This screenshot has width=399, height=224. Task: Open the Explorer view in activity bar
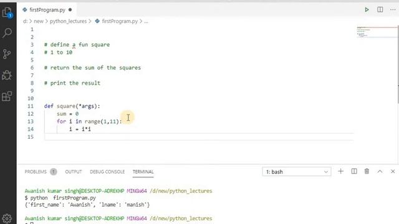(7, 12)
